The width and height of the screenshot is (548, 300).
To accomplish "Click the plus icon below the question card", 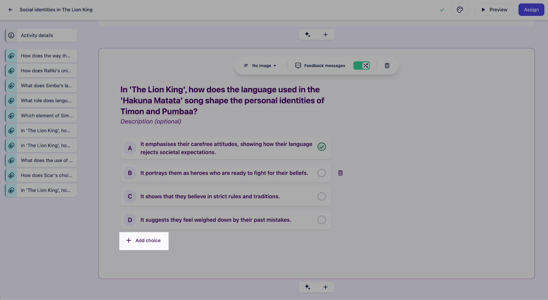I will 325,287.
